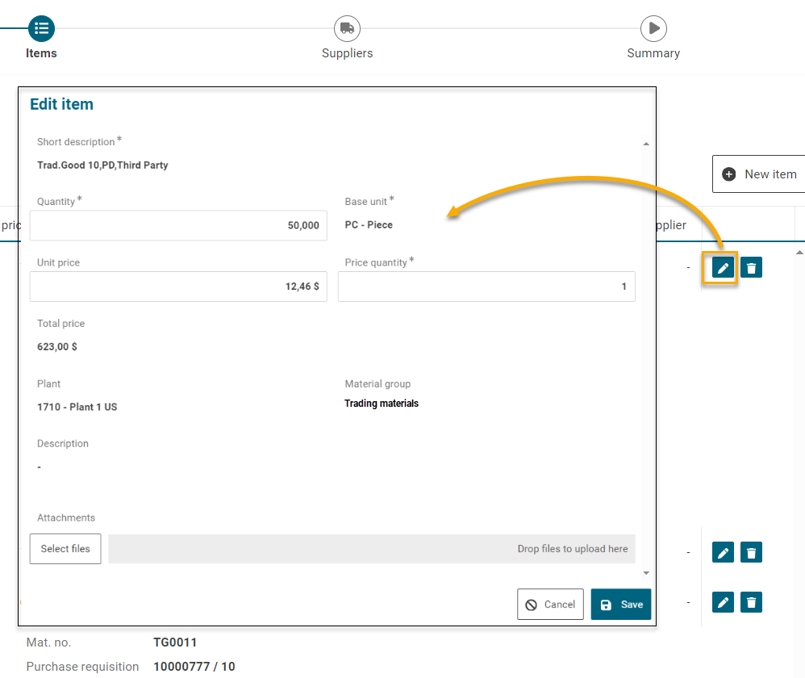Click the Items step list icon

tap(41, 28)
